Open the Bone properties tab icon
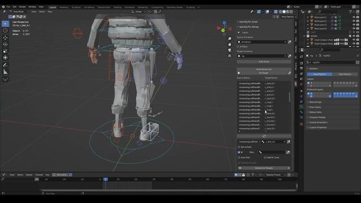 point(301,112)
